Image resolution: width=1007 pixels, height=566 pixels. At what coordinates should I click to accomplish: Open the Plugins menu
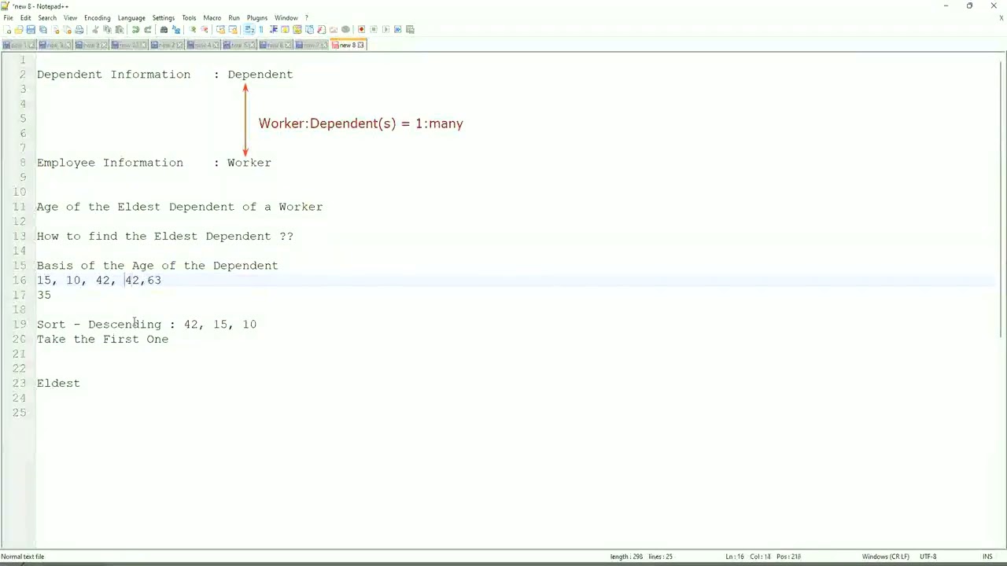click(257, 17)
